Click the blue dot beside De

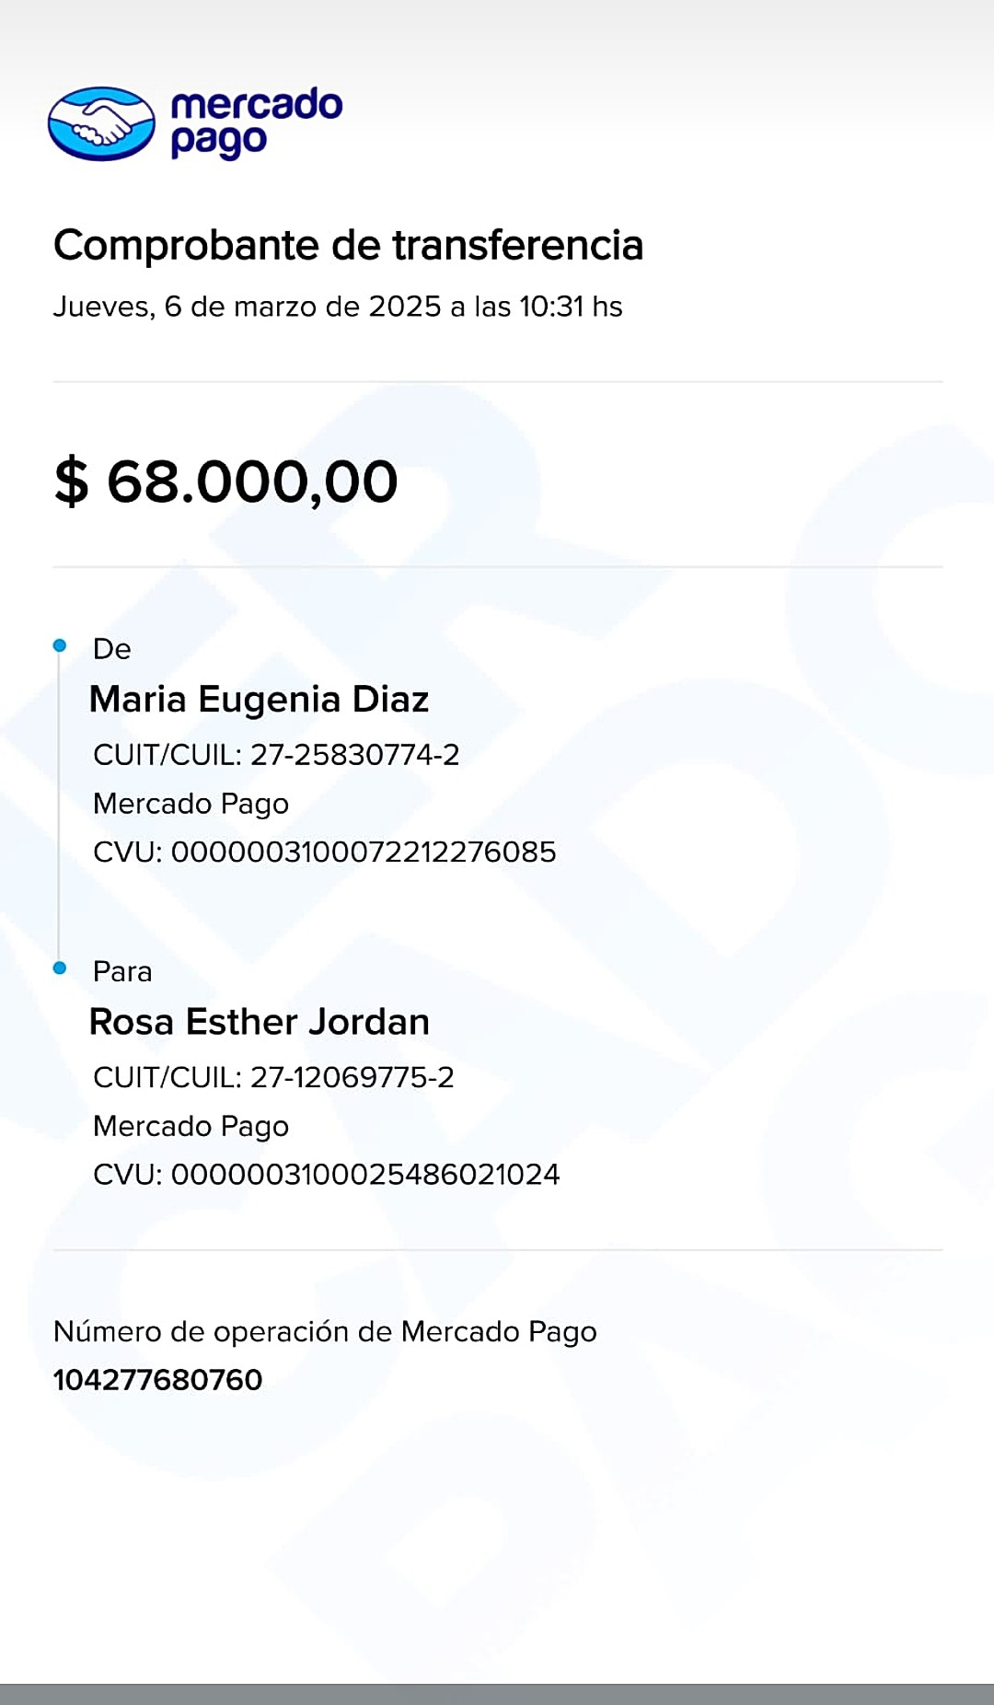(x=60, y=646)
